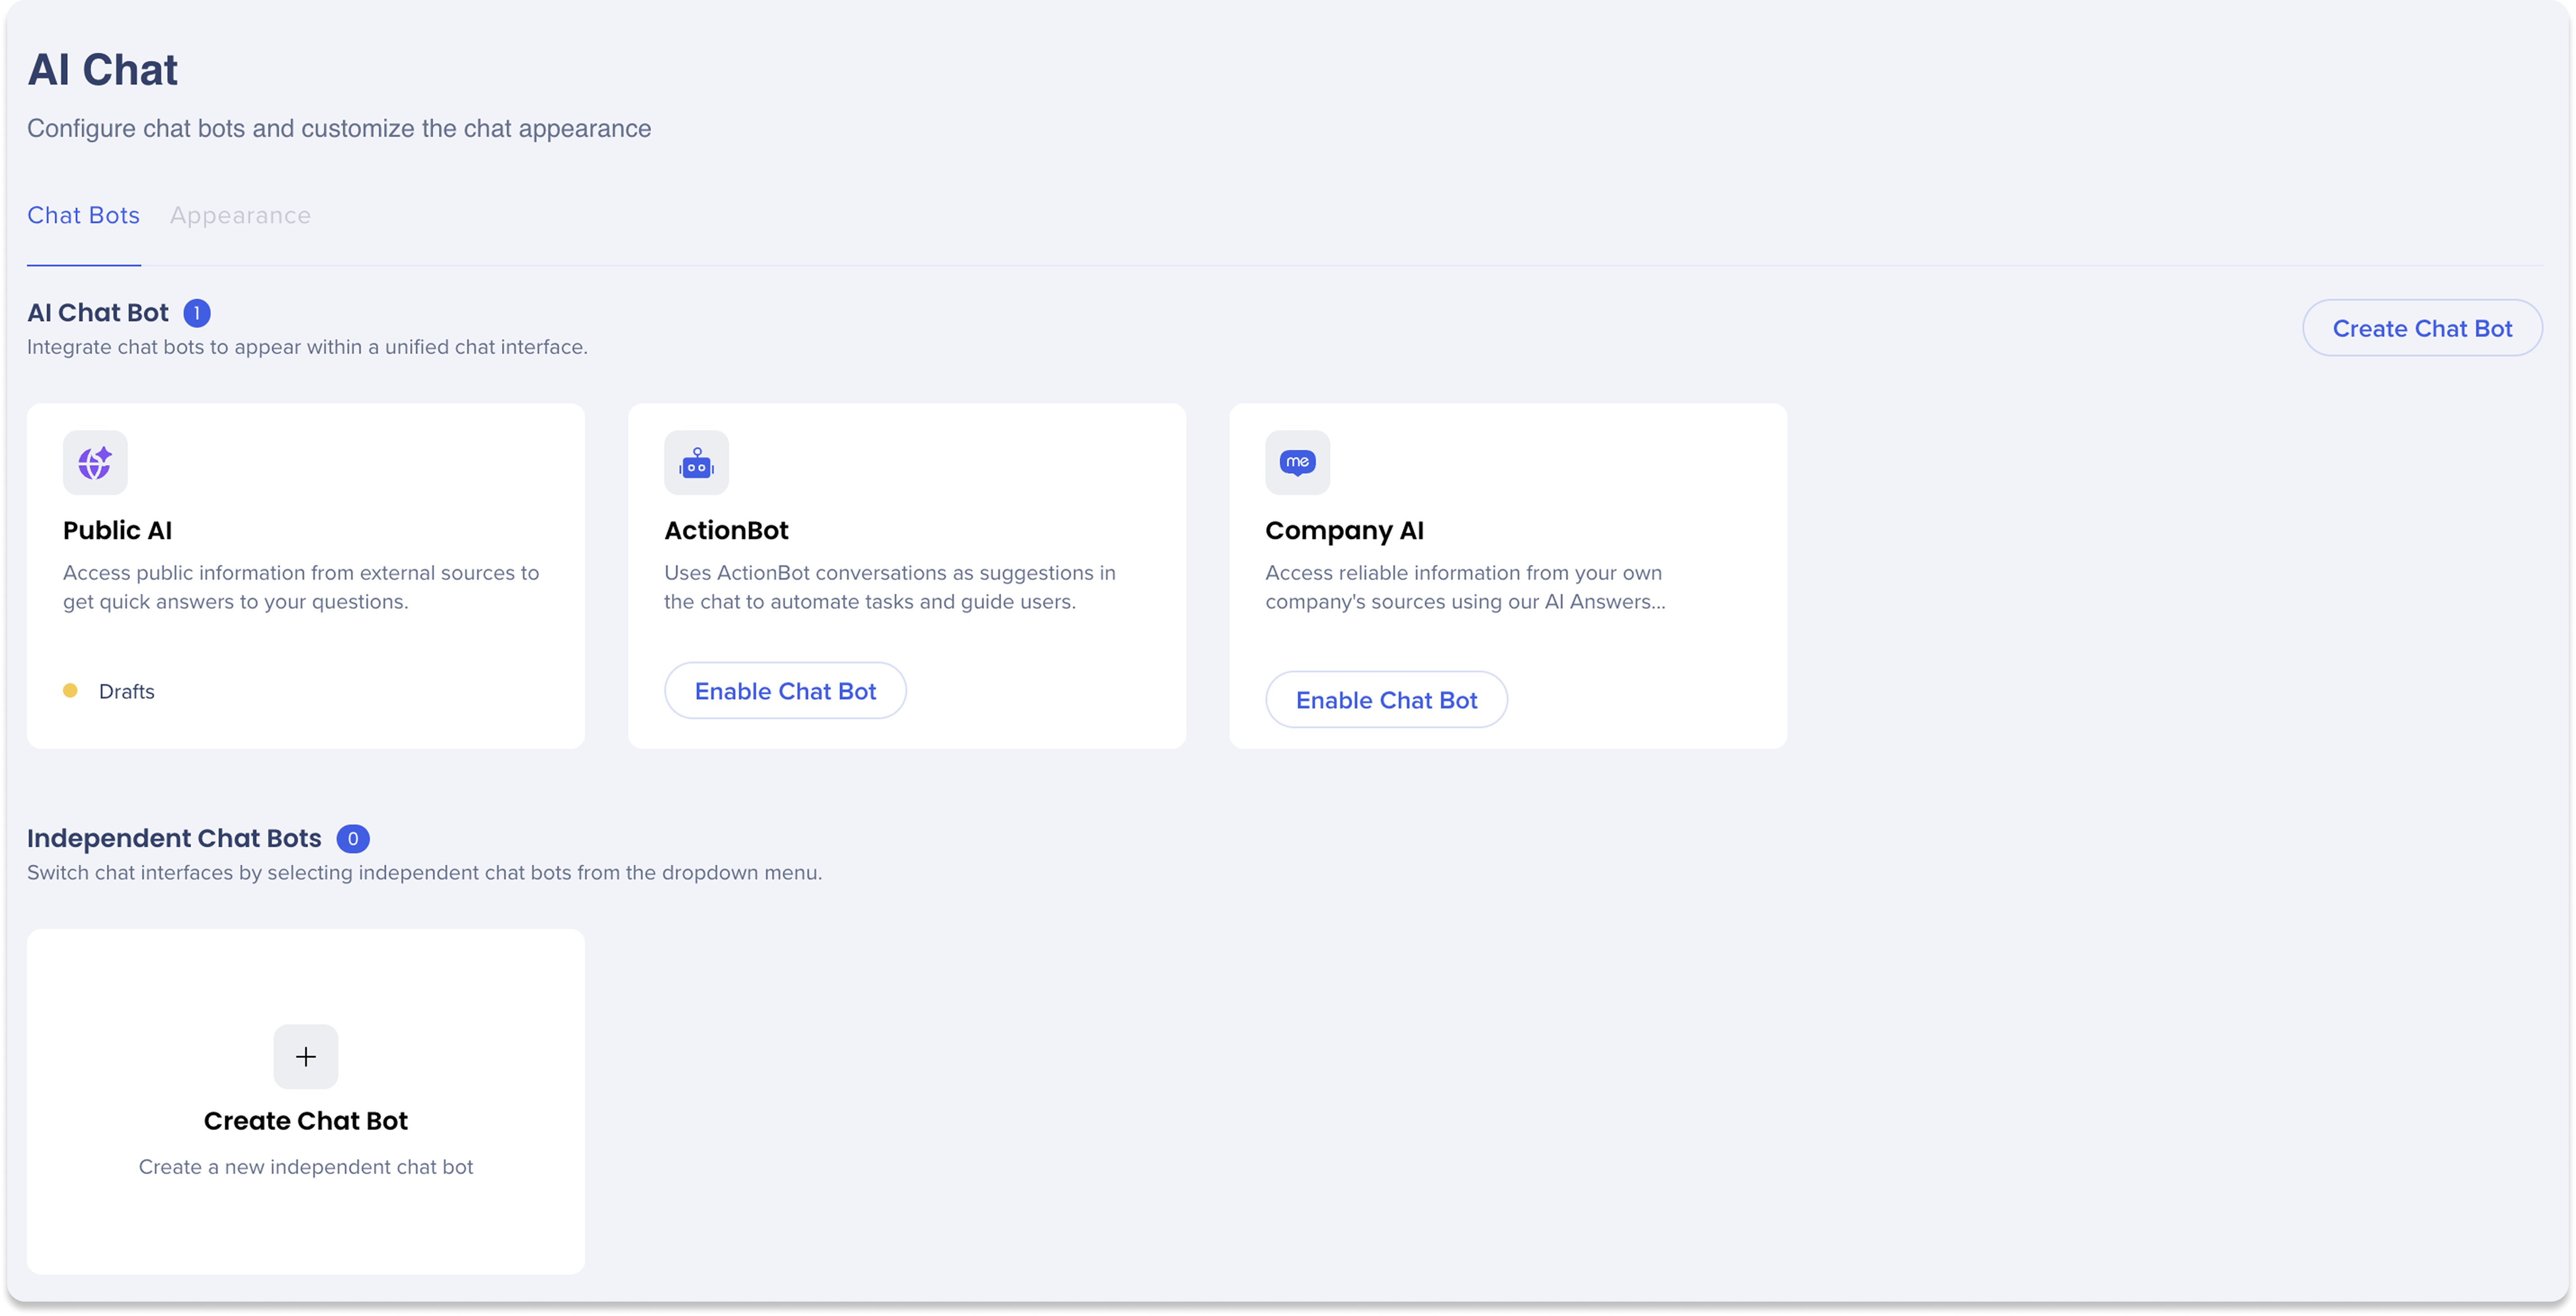Click 'Create a new independent chat bot' text

coord(306,1167)
